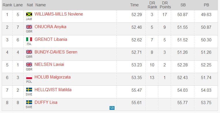Screen dimensions: 220x113
Task: Click Matilda Hellqvist's Sweden flag
Action: [x=29, y=90]
